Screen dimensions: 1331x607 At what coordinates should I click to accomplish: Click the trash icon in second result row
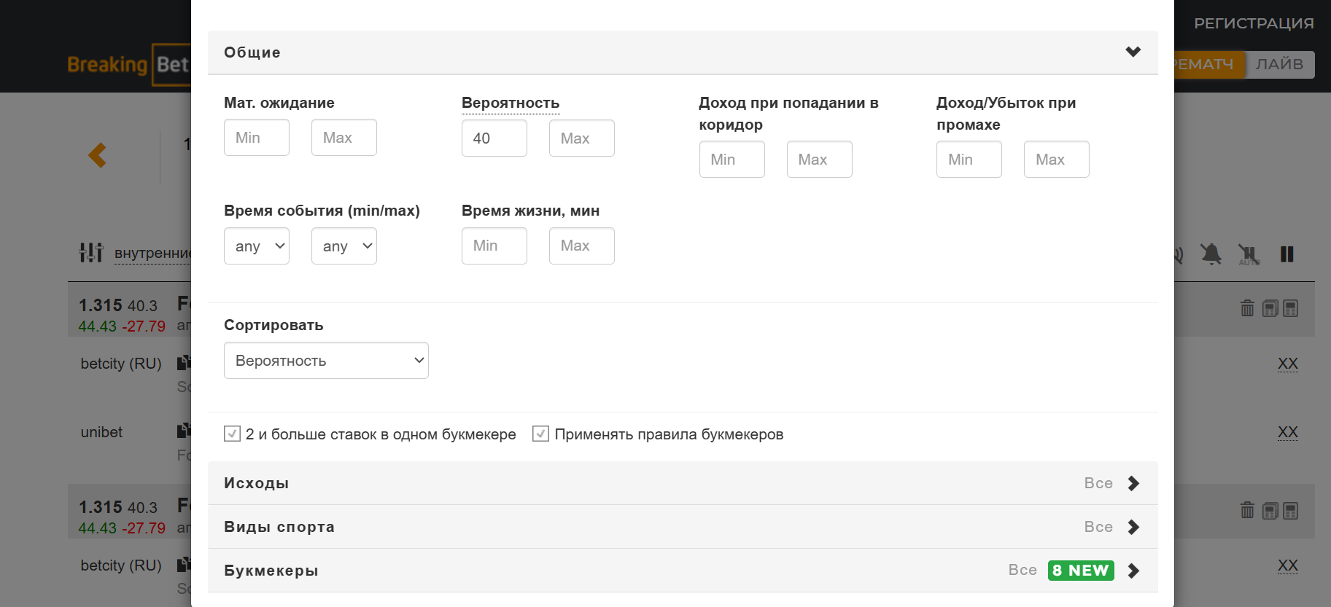pyautogui.click(x=1247, y=510)
